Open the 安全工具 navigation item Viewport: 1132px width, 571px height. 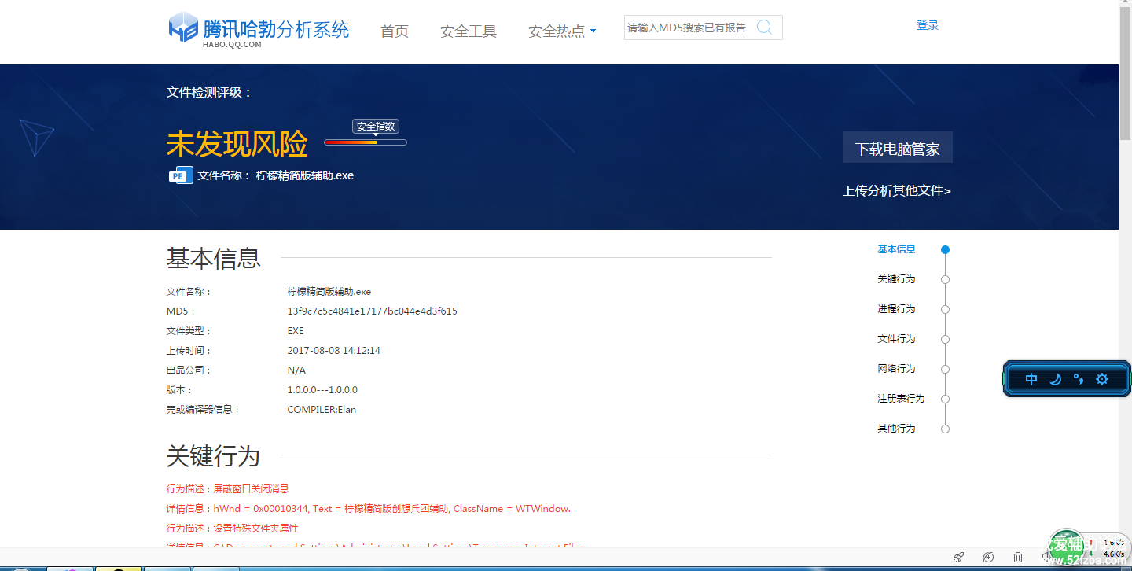[x=469, y=31]
